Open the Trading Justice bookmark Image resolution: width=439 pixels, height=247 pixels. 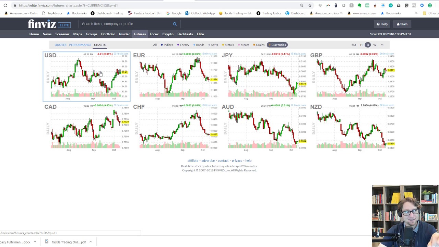pyautogui.click(x=269, y=13)
